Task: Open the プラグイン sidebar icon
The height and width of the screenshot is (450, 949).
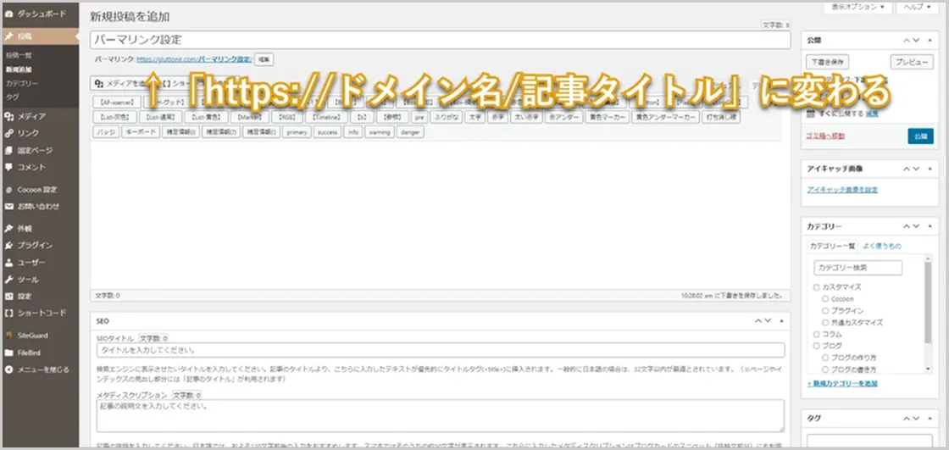Action: [9, 245]
